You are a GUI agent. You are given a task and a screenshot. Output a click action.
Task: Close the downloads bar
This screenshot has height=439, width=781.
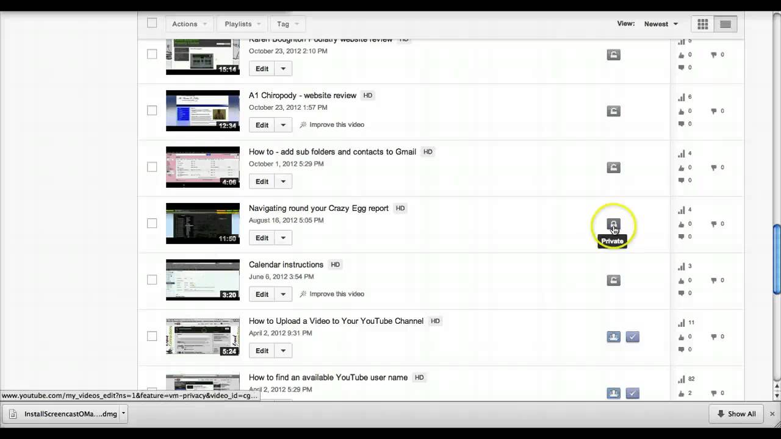click(x=772, y=414)
